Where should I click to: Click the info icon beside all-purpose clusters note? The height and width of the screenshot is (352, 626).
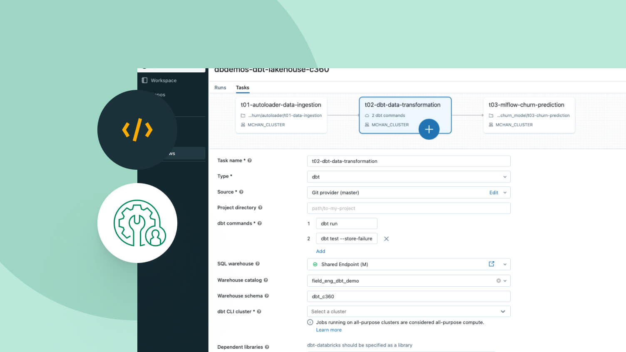point(310,322)
